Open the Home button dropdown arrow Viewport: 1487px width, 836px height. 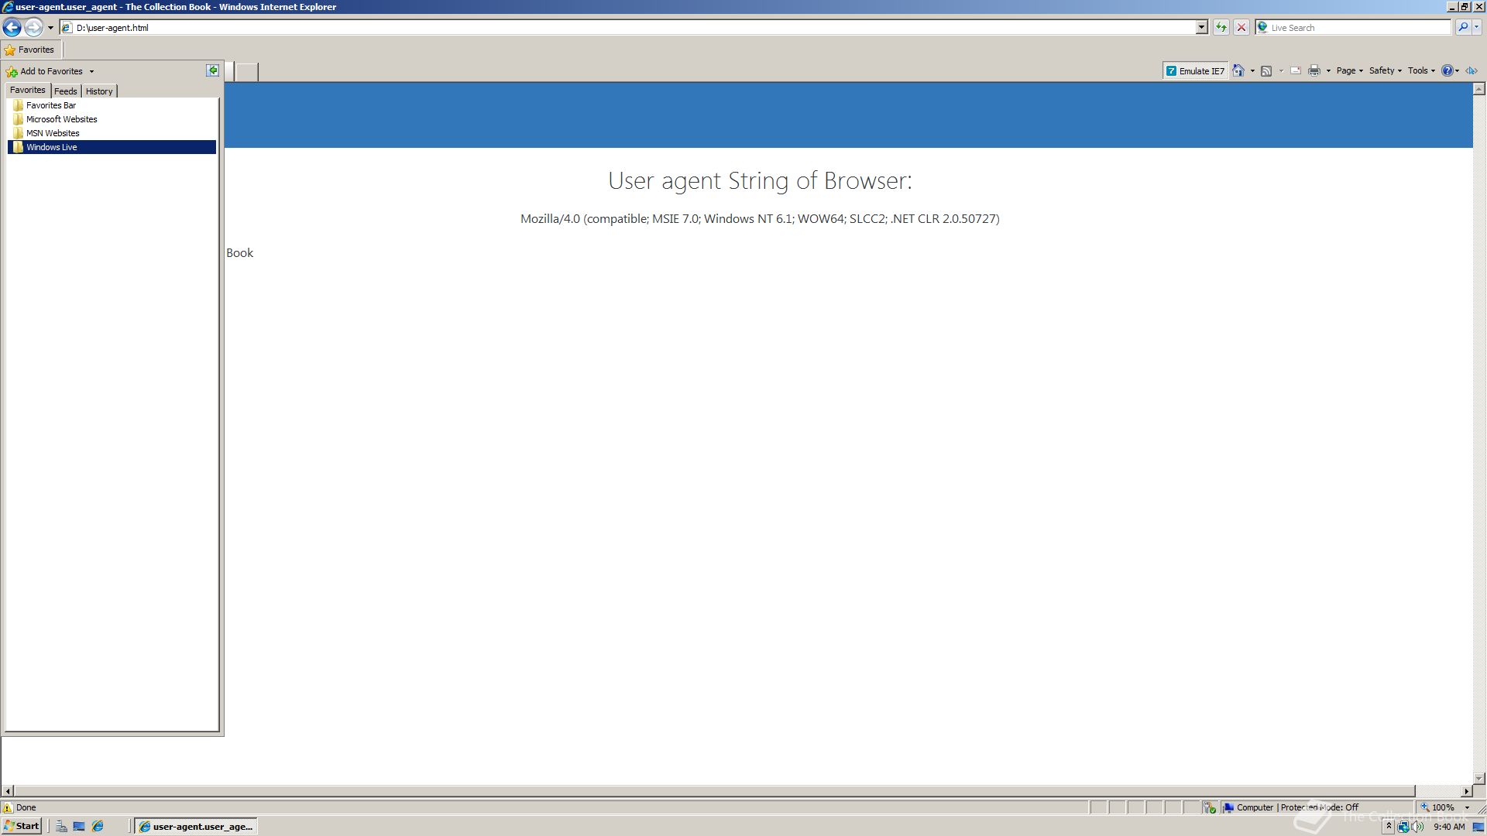click(x=1252, y=71)
